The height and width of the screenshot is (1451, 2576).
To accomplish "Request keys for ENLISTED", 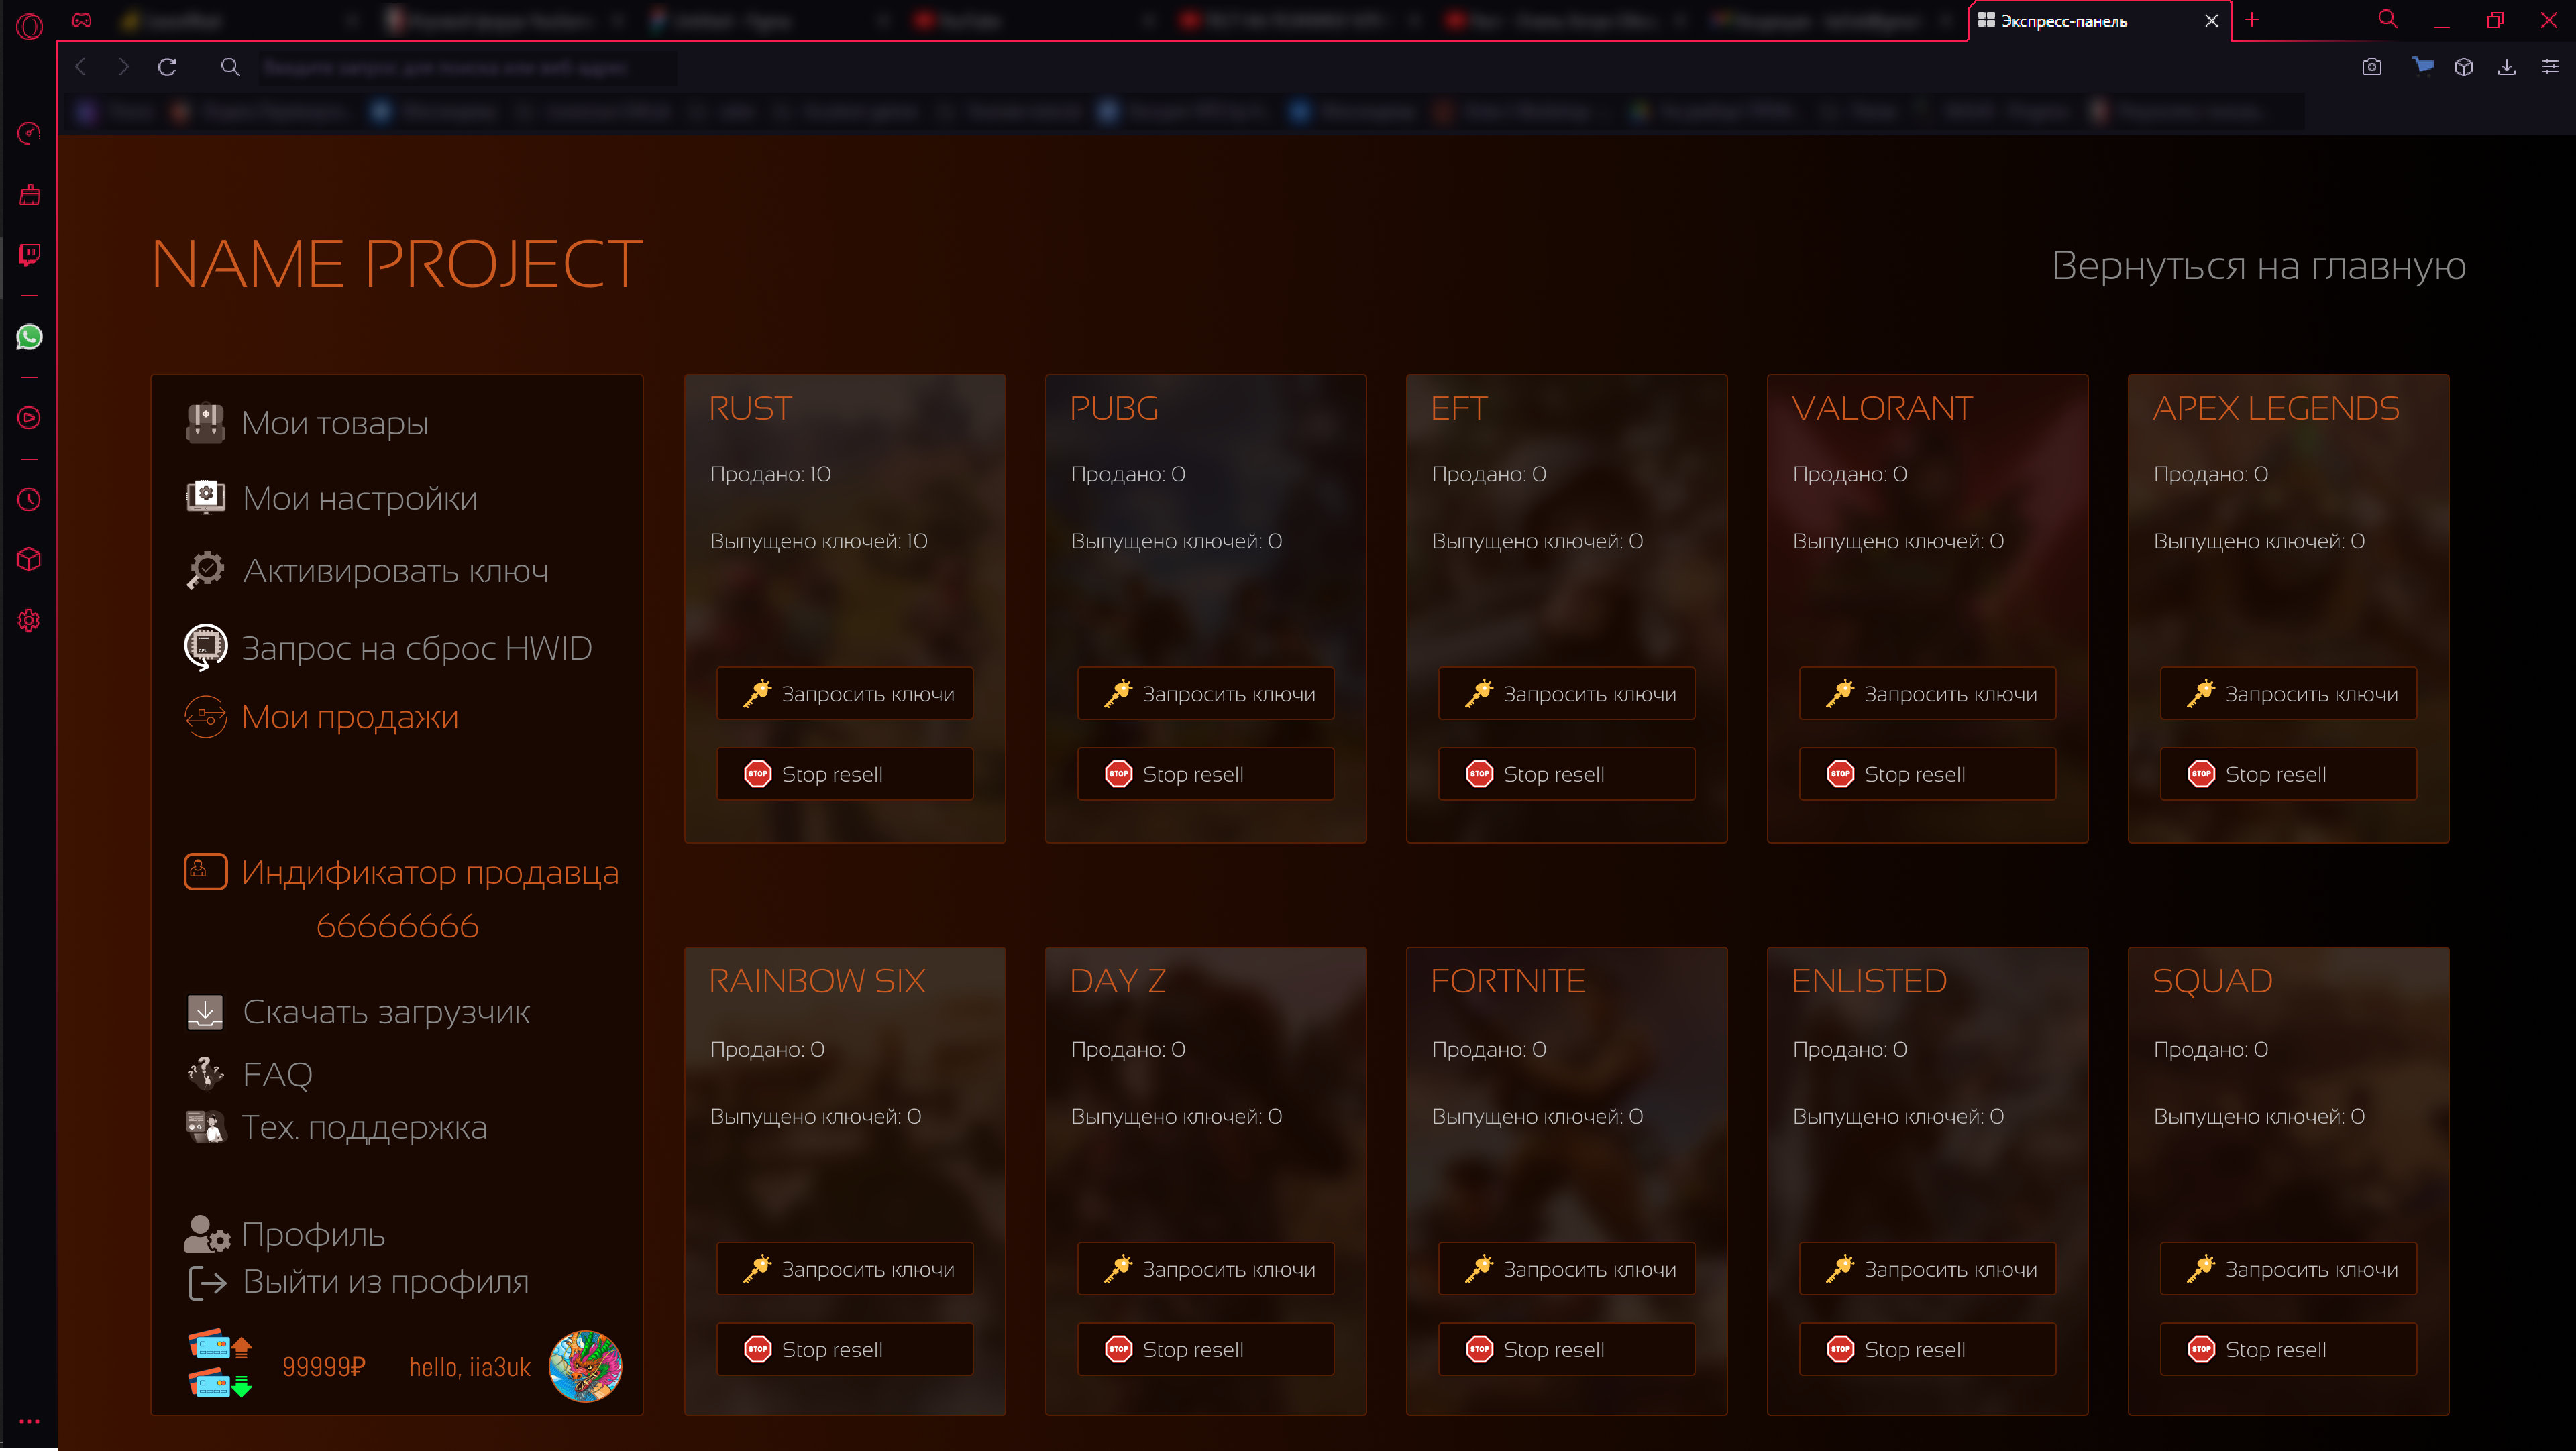I will pyautogui.click(x=1928, y=1269).
